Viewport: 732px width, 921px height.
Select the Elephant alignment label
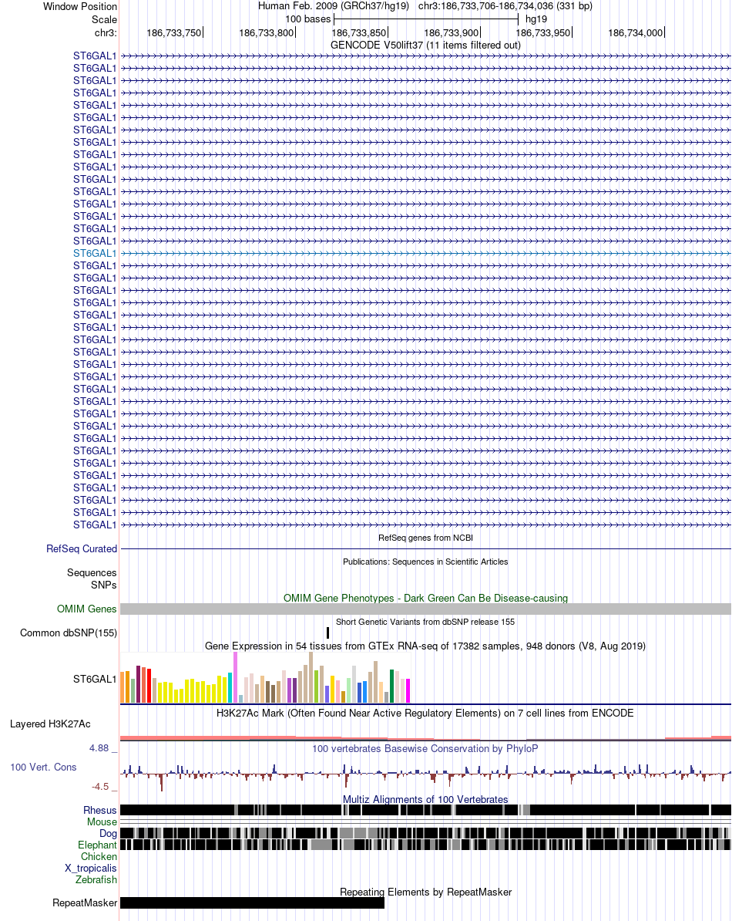click(x=97, y=845)
